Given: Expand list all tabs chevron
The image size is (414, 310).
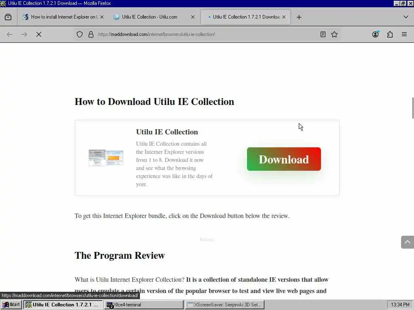Looking at the screenshot, I should (406, 17).
